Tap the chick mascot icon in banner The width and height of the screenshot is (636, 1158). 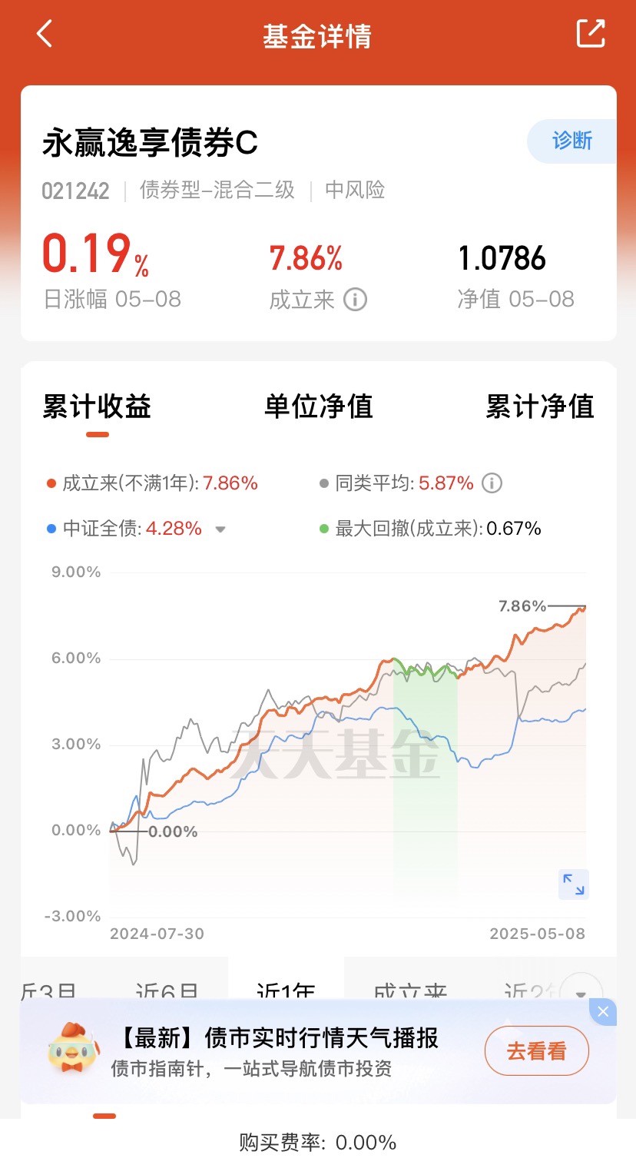(74, 1049)
